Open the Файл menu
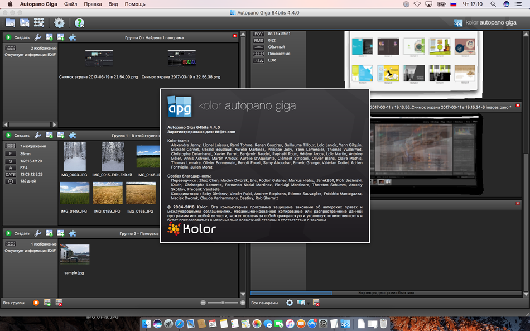530x331 pixels. point(70,4)
